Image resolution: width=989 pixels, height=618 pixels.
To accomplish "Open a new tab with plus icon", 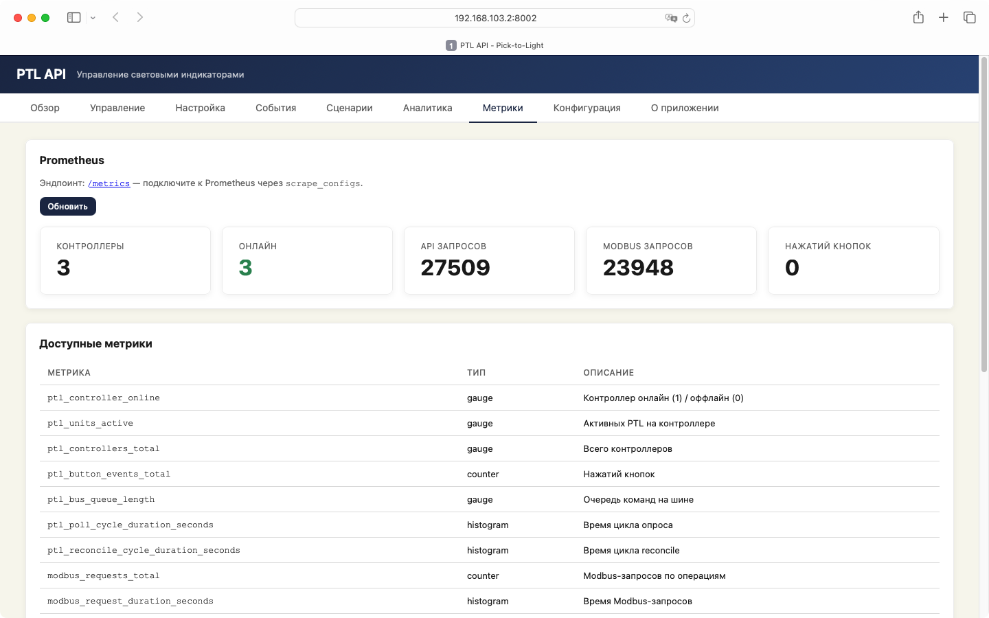I will (944, 18).
